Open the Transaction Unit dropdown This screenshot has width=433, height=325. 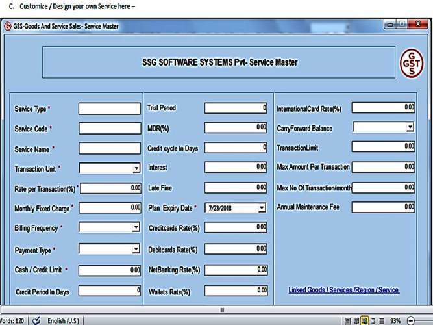pyautogui.click(x=136, y=168)
